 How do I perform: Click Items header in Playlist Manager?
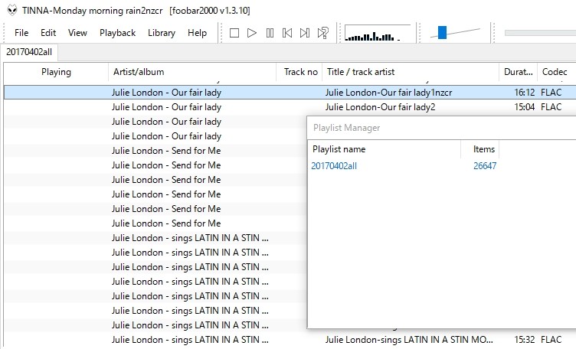click(480, 149)
